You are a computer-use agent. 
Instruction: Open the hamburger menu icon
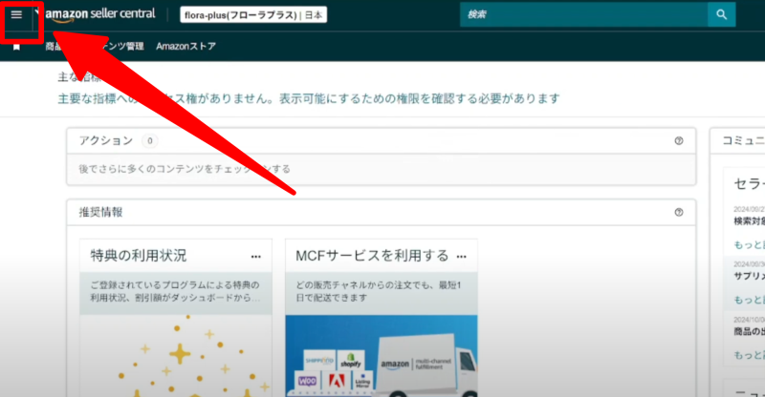pyautogui.click(x=16, y=15)
